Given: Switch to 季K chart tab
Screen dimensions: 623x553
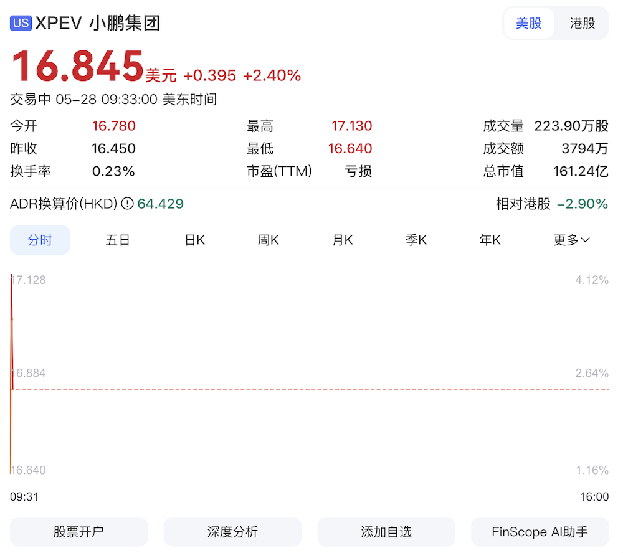Looking at the screenshot, I should point(416,240).
